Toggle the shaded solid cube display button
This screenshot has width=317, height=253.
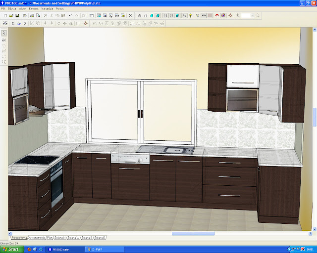(x=177, y=15)
